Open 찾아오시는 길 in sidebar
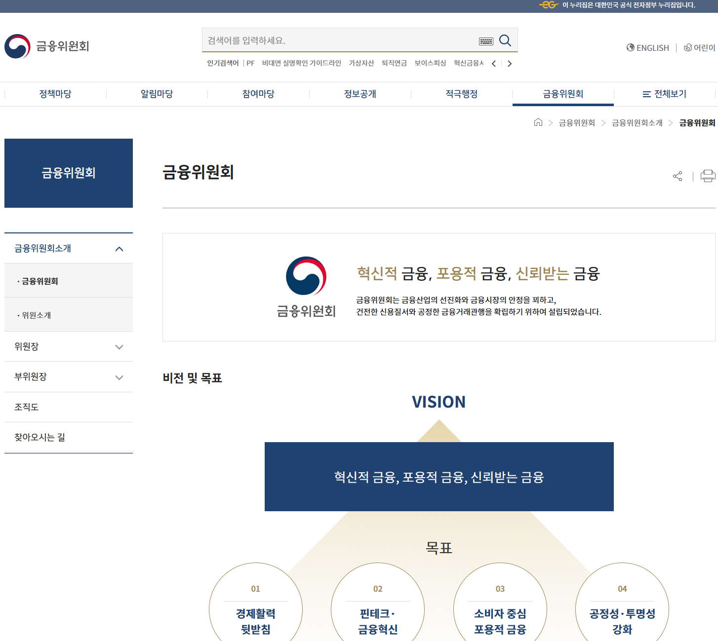This screenshot has width=718, height=641. pos(69,437)
